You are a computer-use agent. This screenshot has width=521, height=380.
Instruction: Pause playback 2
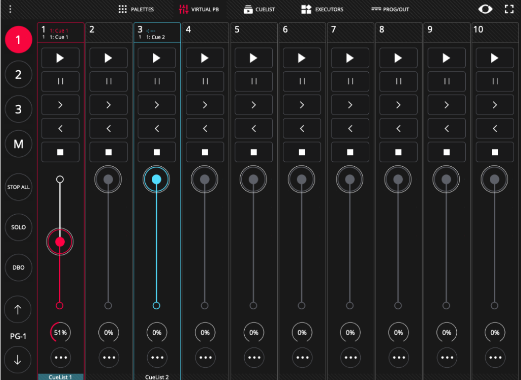[x=108, y=82]
